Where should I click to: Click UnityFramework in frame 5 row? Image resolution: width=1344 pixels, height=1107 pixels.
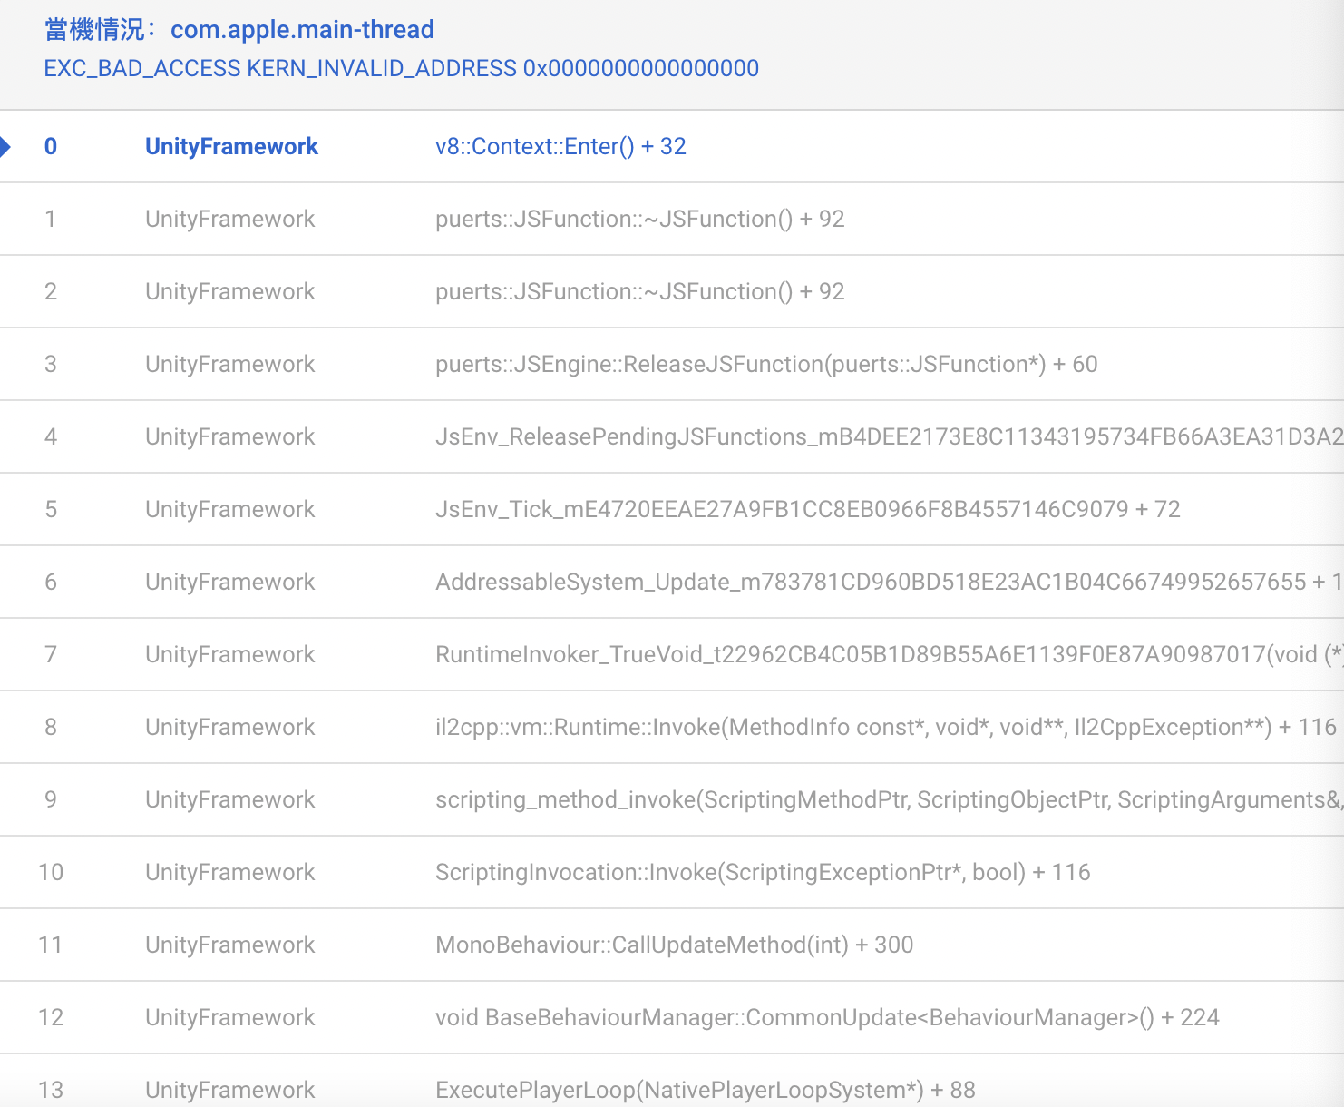(230, 509)
